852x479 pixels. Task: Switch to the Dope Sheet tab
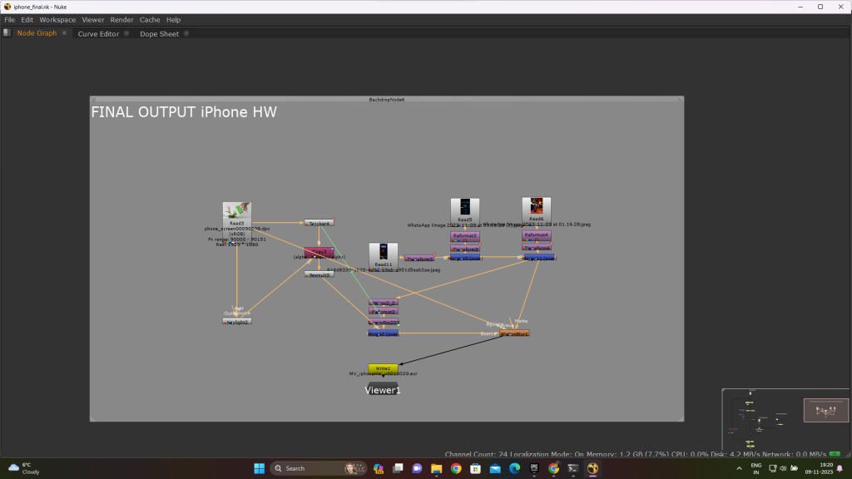tap(159, 33)
